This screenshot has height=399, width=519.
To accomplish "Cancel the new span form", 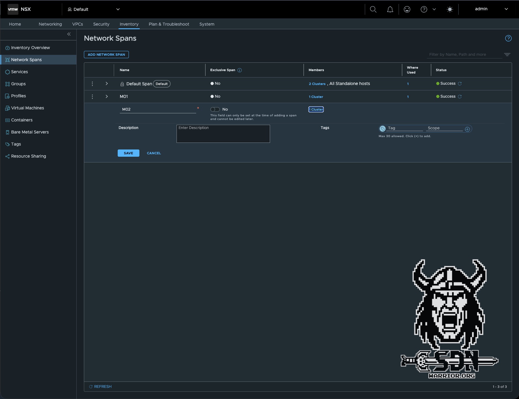I will [x=154, y=153].
